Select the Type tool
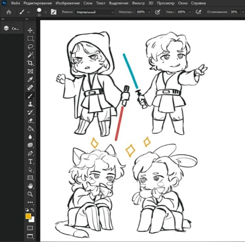Screen dimensions: 245x242 30,161
